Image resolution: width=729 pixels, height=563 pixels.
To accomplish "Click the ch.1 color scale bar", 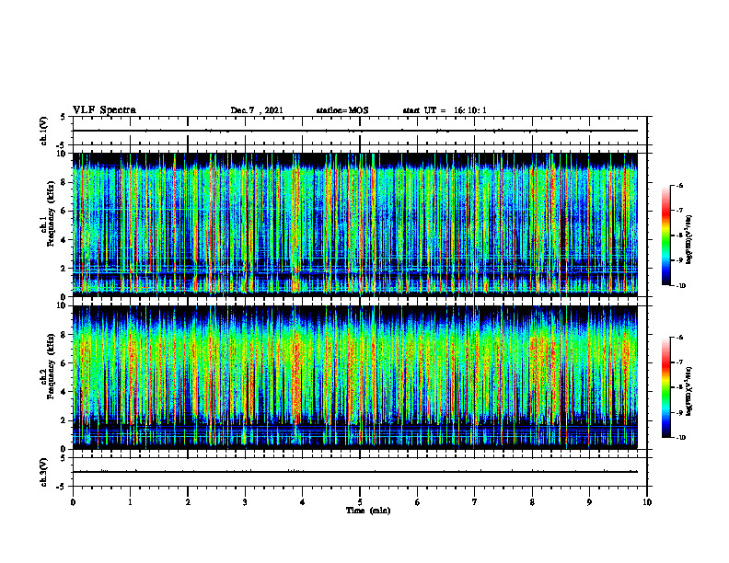I will [x=666, y=236].
